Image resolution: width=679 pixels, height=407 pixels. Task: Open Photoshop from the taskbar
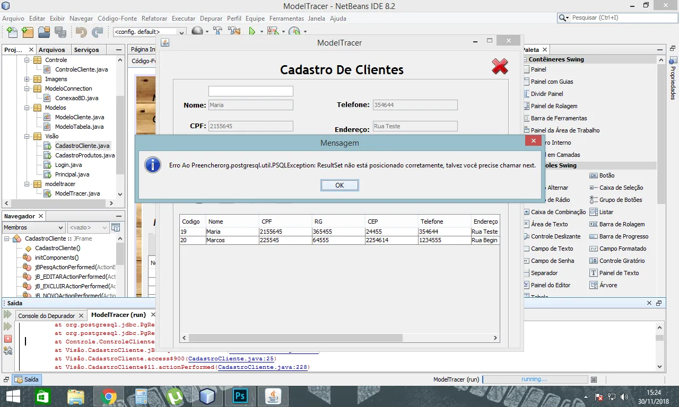click(x=240, y=396)
